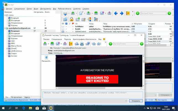Open dropdown next to message window Forward icon
The image size is (178, 111).
61,44
